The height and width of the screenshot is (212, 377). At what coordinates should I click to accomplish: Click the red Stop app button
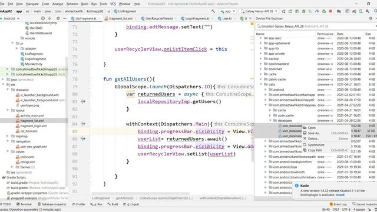click(330, 11)
